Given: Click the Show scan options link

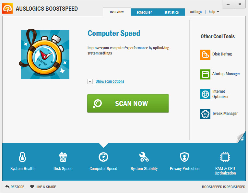Looking at the screenshot, I should pos(110,81).
